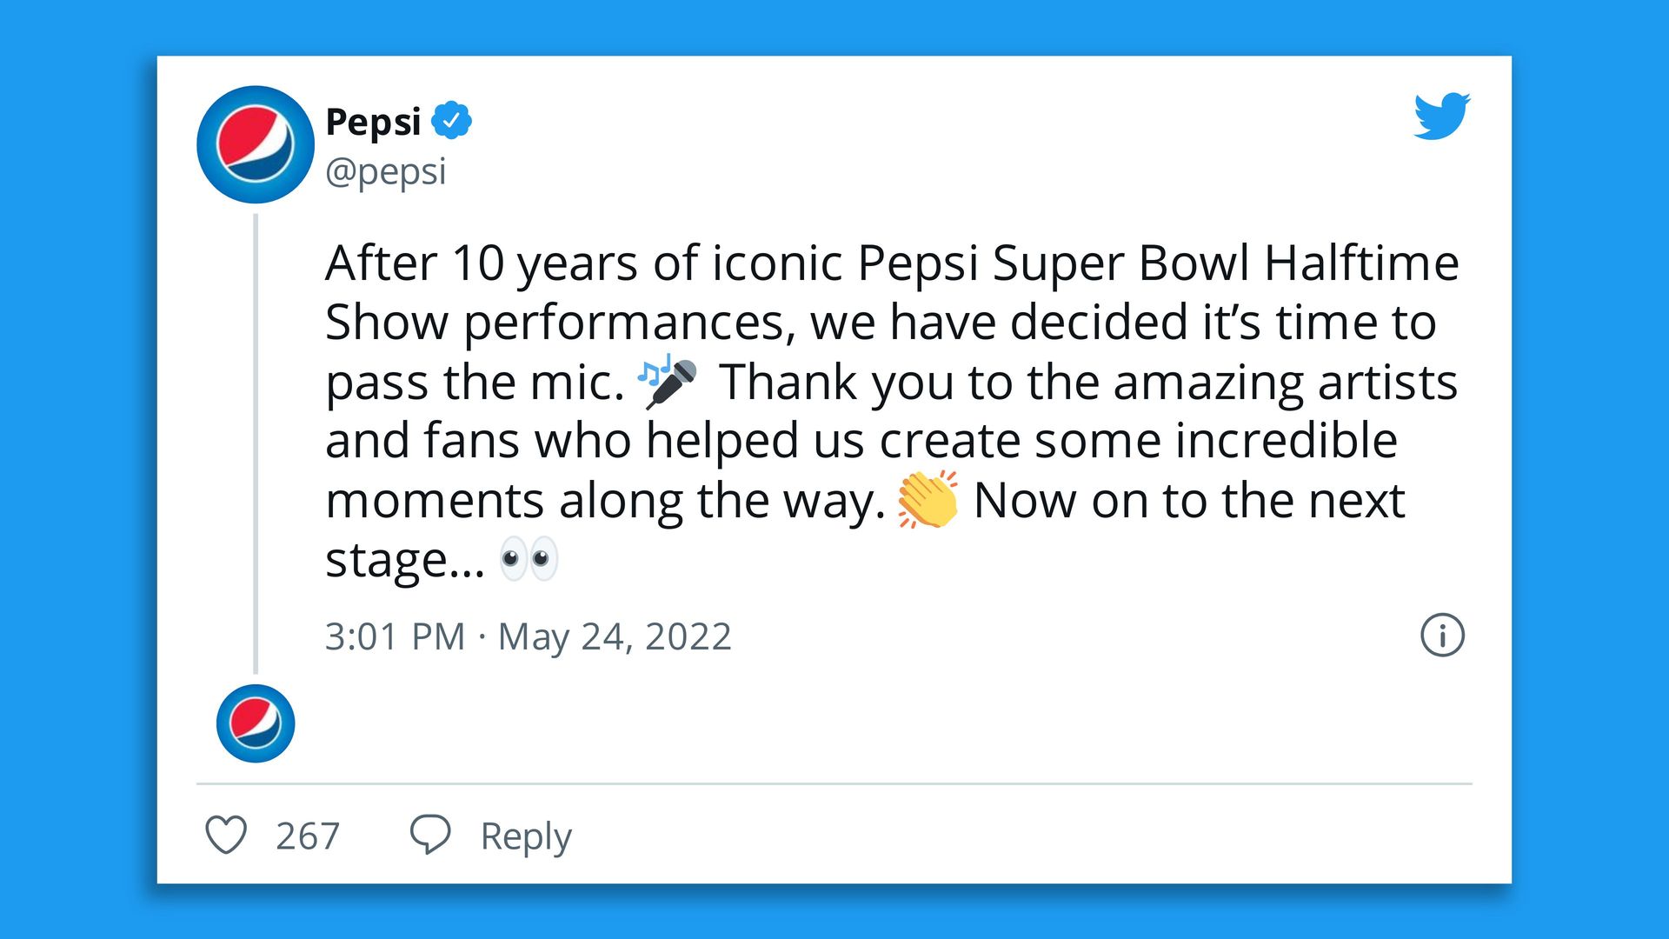This screenshot has width=1669, height=939.
Task: Open the @pepsi profile handle
Action: point(385,171)
